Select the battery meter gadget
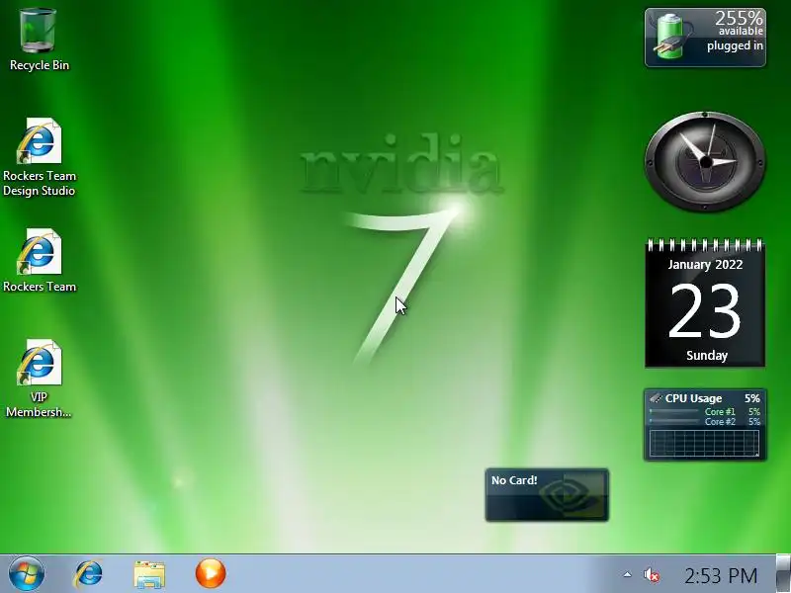 click(x=705, y=38)
